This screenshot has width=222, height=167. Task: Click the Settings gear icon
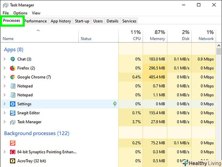point(13,104)
